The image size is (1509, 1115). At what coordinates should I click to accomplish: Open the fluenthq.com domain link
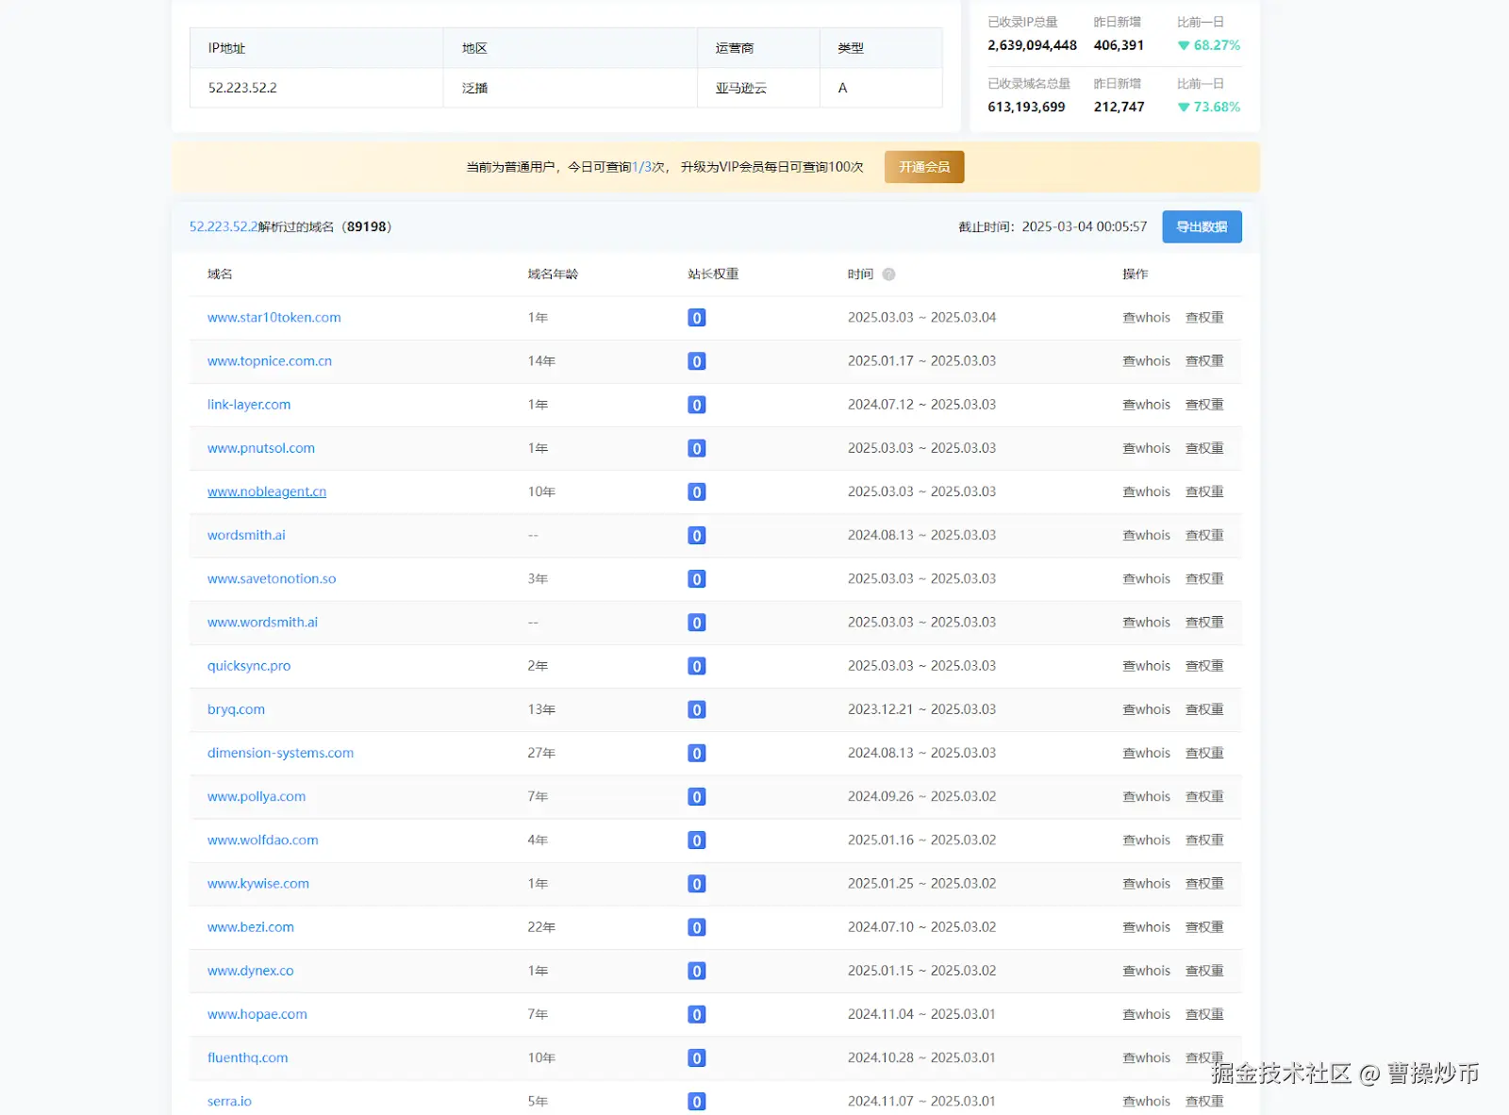pos(248,1057)
